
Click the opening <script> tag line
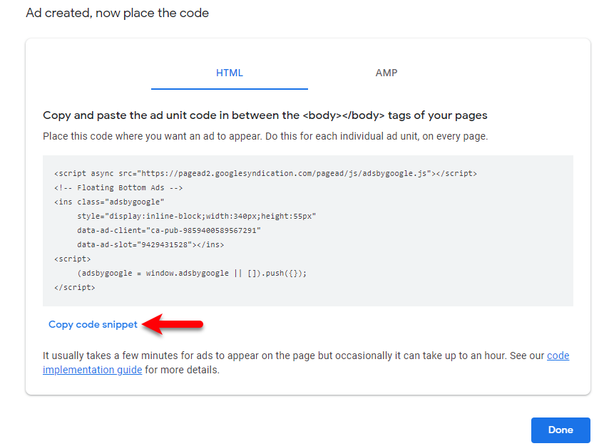point(73,259)
